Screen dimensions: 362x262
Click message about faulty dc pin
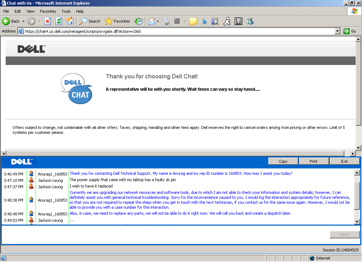(123, 180)
